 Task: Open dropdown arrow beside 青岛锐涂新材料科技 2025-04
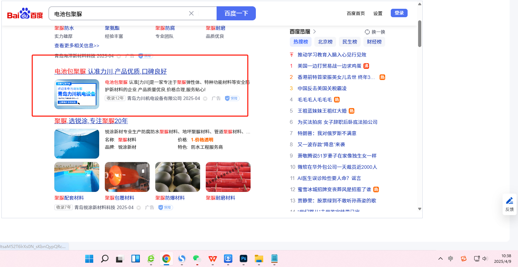pos(139,208)
